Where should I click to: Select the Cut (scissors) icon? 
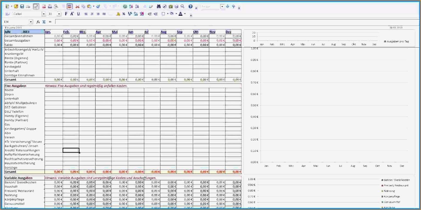(x=78, y=6)
